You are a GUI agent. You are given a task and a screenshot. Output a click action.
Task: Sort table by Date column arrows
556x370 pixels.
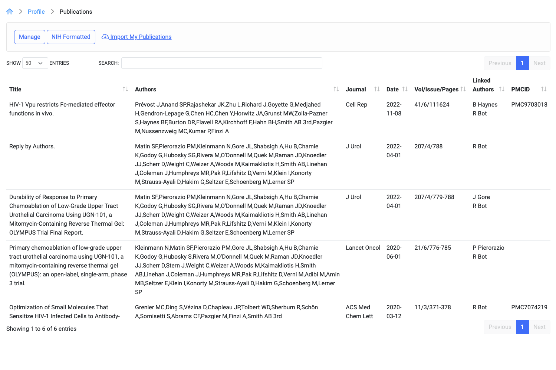(405, 89)
